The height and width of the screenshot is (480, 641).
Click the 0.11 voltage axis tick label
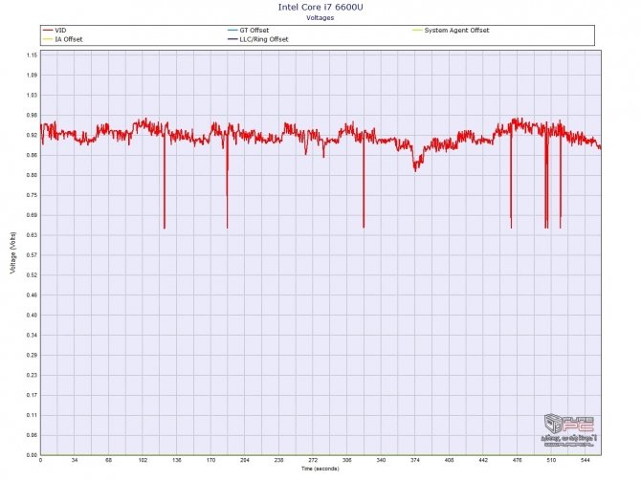[x=32, y=415]
